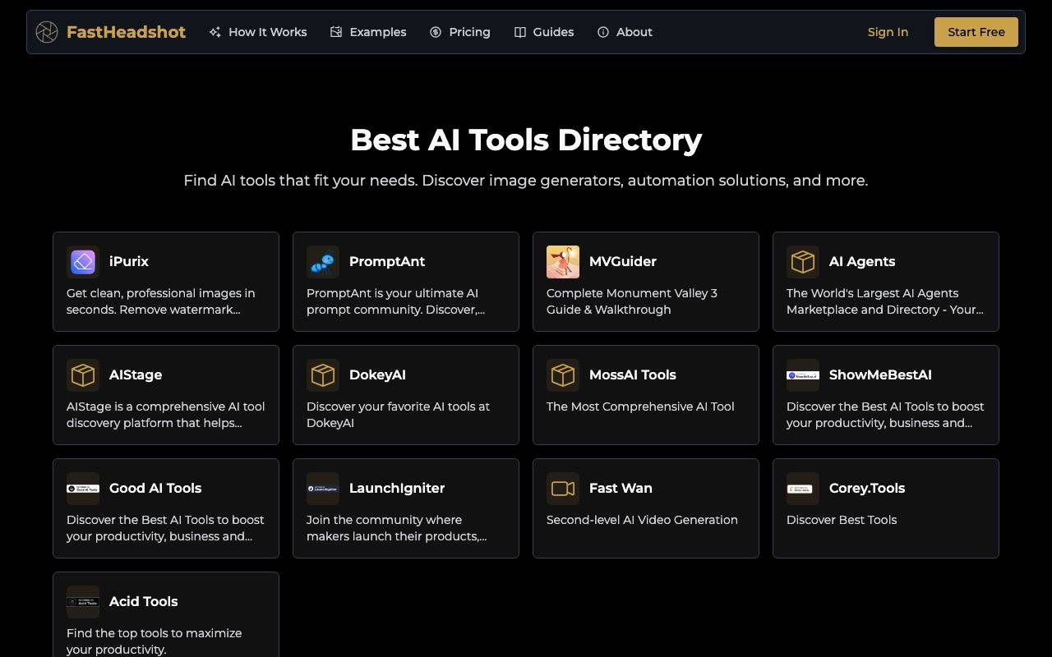Open the iPurix title link
Image resolution: width=1052 pixels, height=657 pixels.
click(x=129, y=261)
